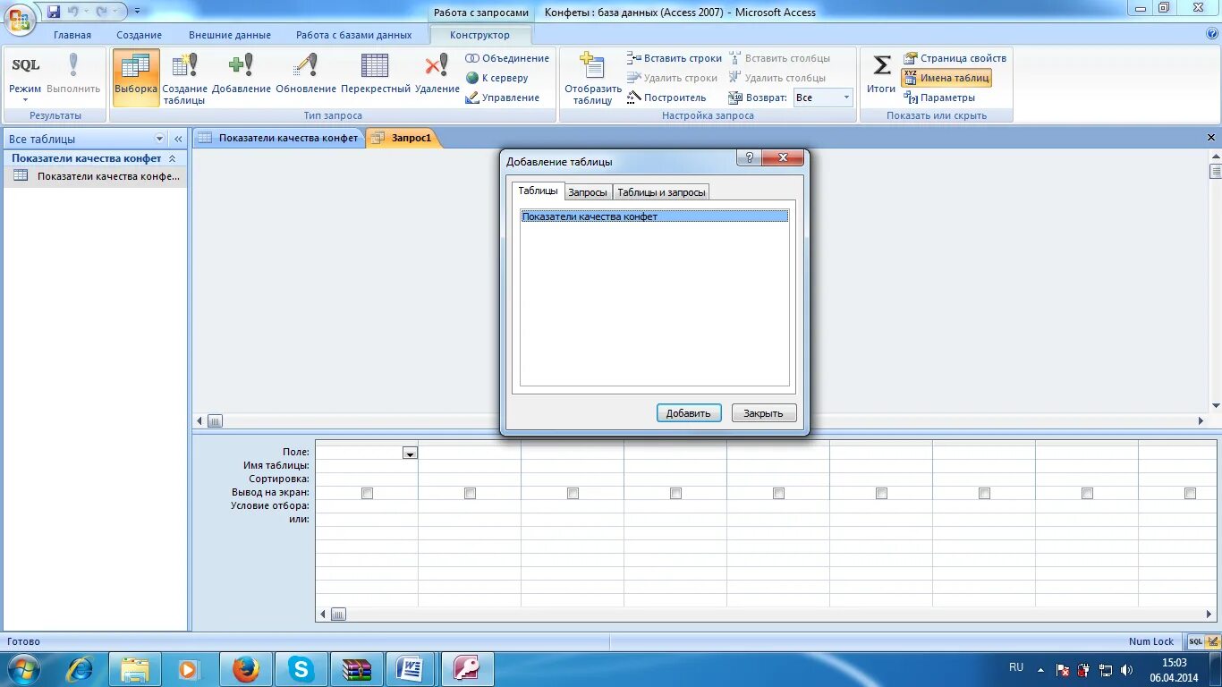Check Вывод на экран in seventh column
Image resolution: width=1222 pixels, height=687 pixels.
click(984, 493)
